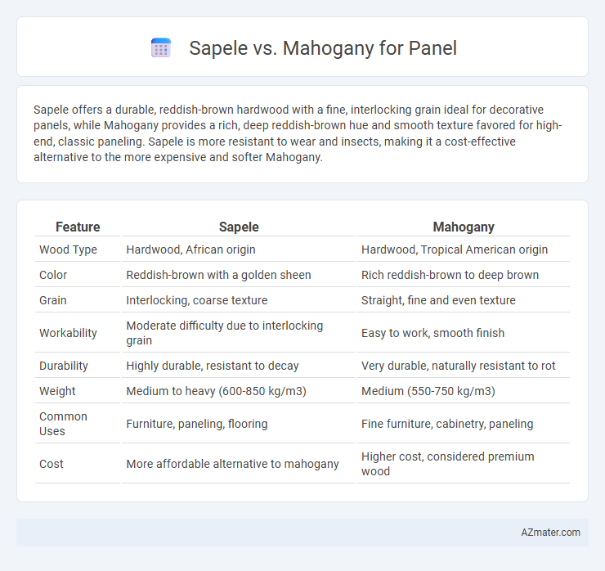605x571 pixels.
Task: Click the calendar grid icon beside title
Action: 161,48
